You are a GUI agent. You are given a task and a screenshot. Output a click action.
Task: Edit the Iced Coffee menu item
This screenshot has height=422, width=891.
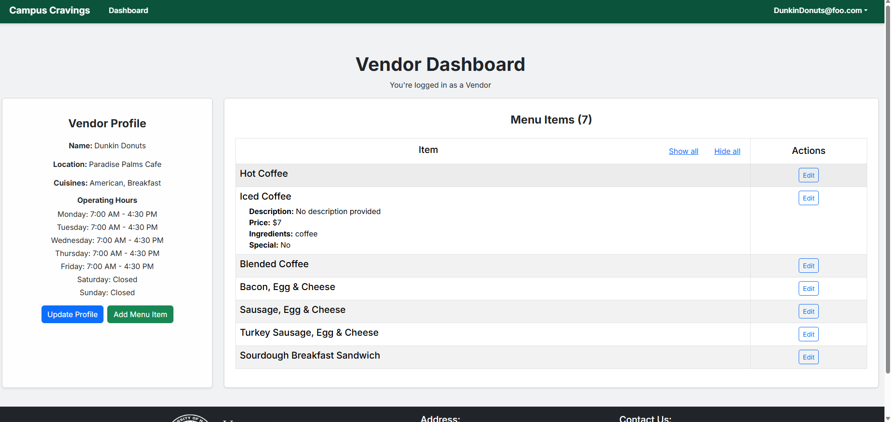point(808,198)
